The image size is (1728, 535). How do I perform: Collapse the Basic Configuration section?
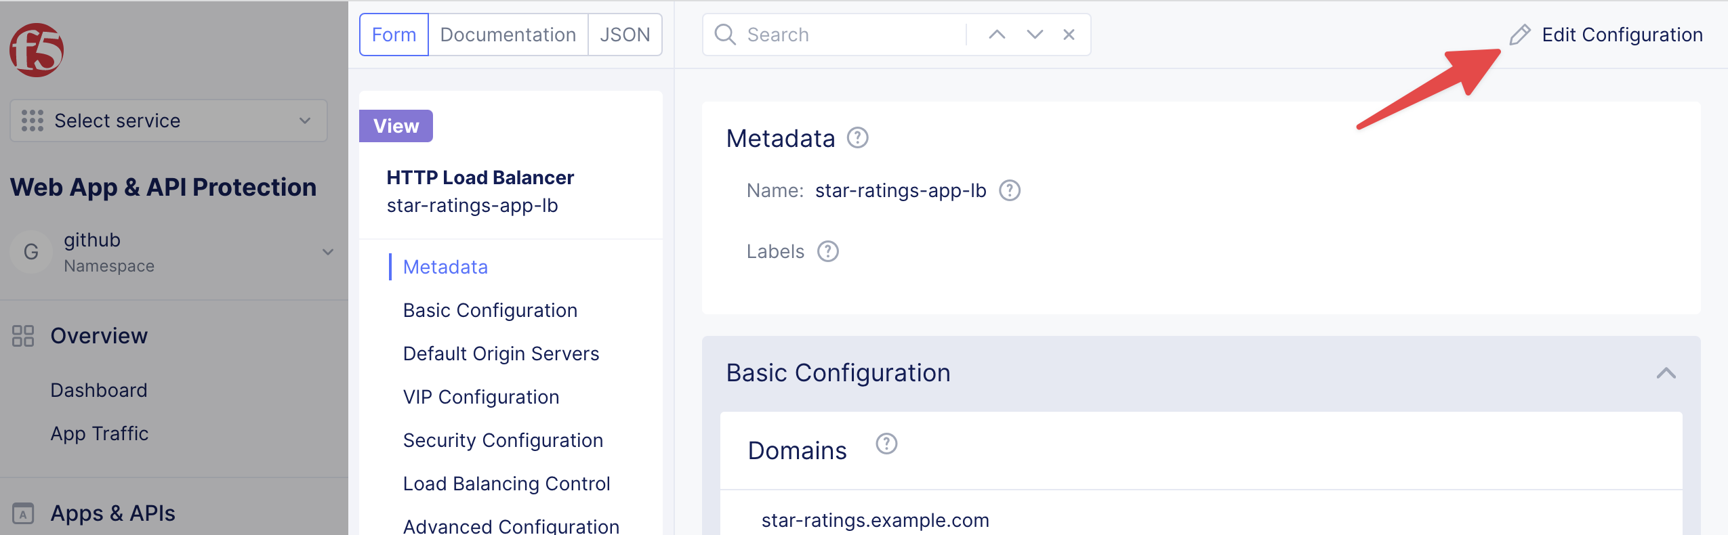pyautogui.click(x=1666, y=373)
